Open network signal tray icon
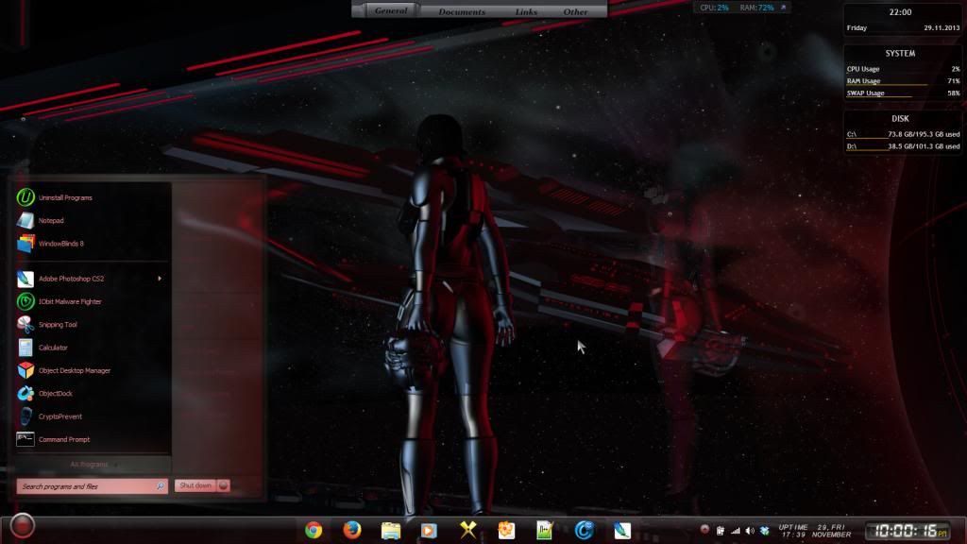Image resolution: width=967 pixels, height=544 pixels. 735,531
